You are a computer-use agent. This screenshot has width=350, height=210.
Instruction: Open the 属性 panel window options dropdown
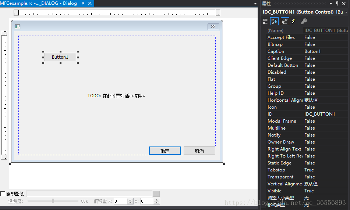331,4
